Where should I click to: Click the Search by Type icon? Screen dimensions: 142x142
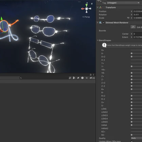pyautogui.click(x=74, y=78)
